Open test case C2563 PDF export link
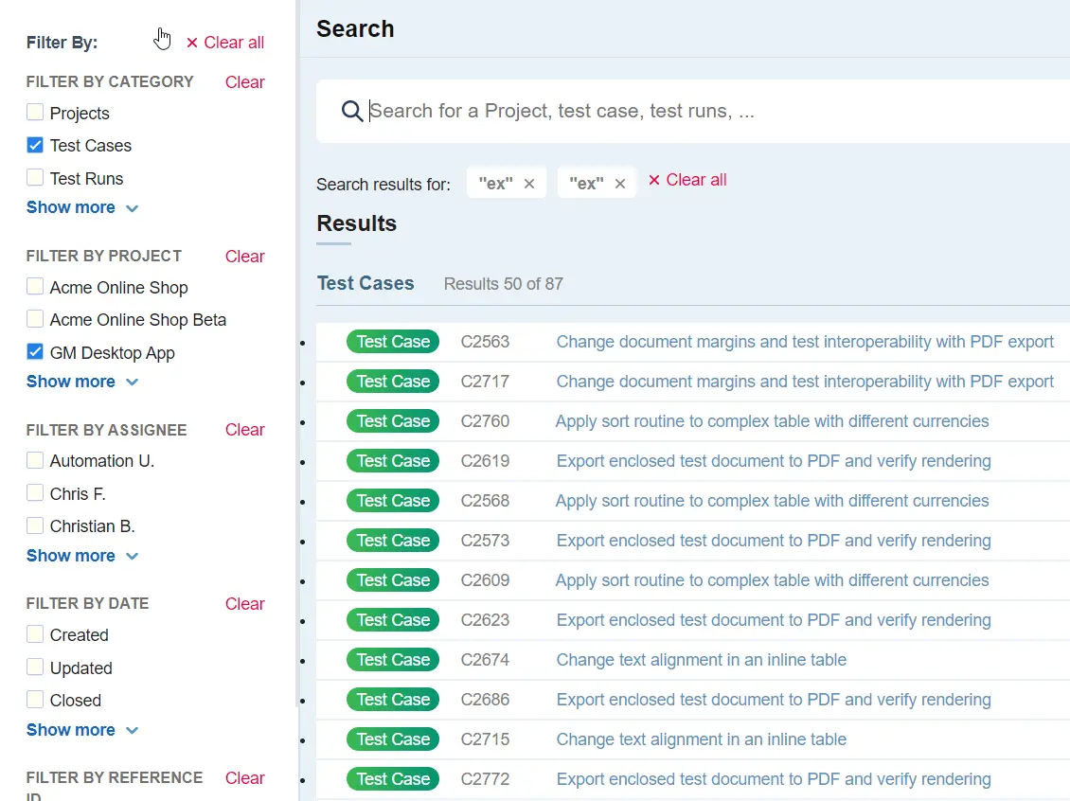 (805, 342)
